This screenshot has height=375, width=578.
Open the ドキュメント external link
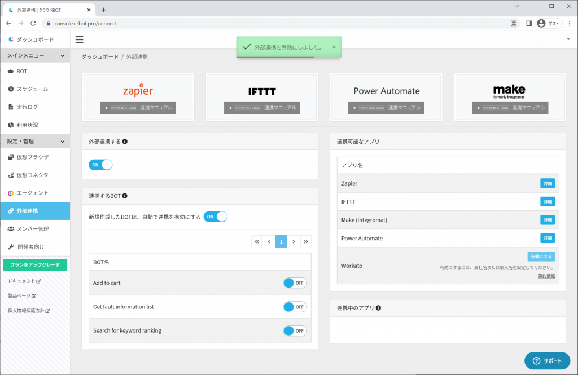click(24, 281)
